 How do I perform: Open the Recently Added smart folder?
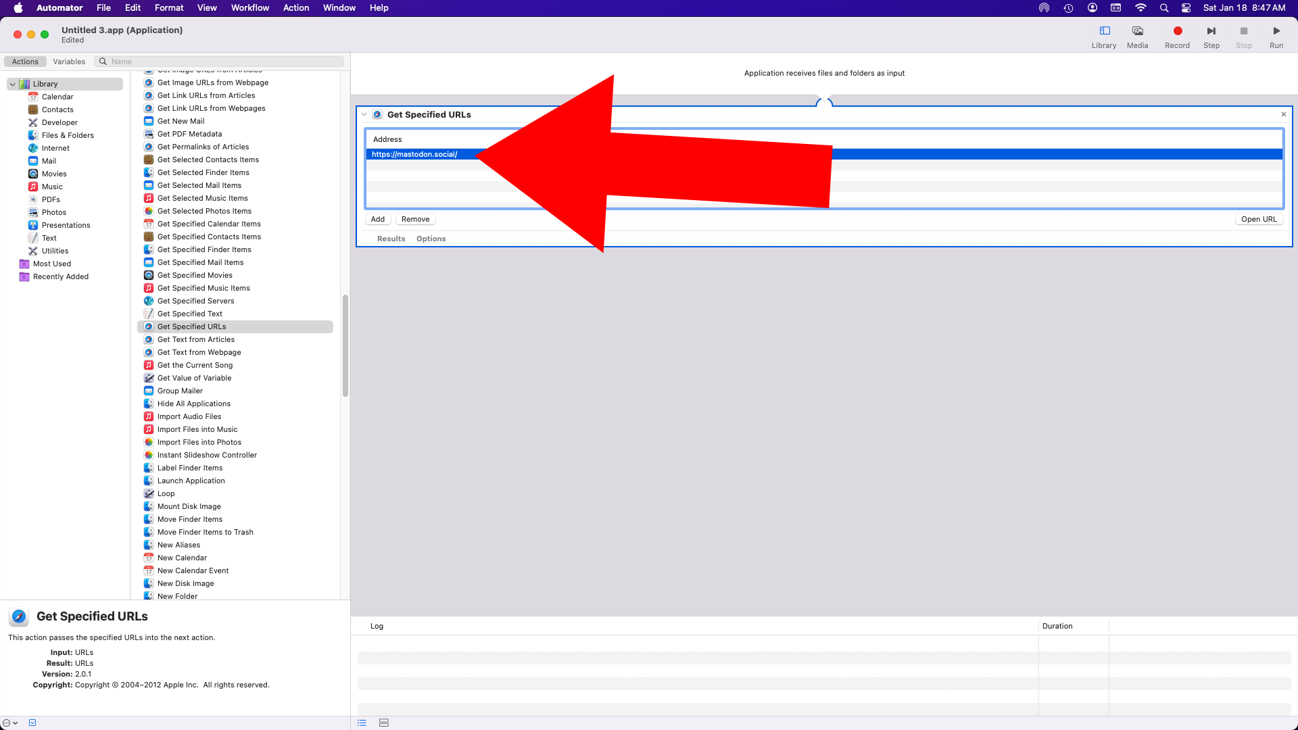60,276
